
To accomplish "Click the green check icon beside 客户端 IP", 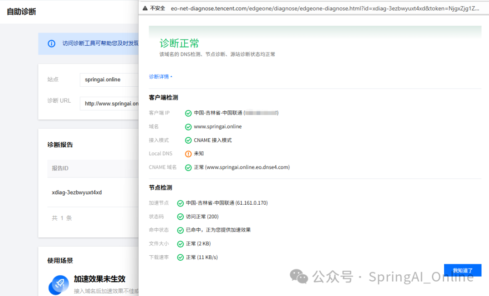I will click(x=188, y=113).
